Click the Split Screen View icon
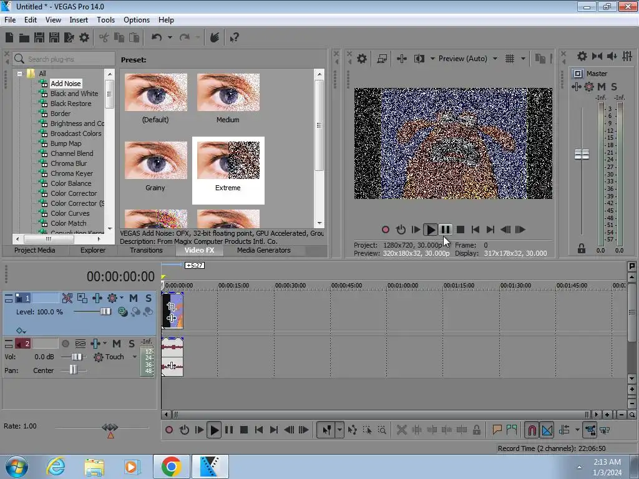 click(419, 59)
